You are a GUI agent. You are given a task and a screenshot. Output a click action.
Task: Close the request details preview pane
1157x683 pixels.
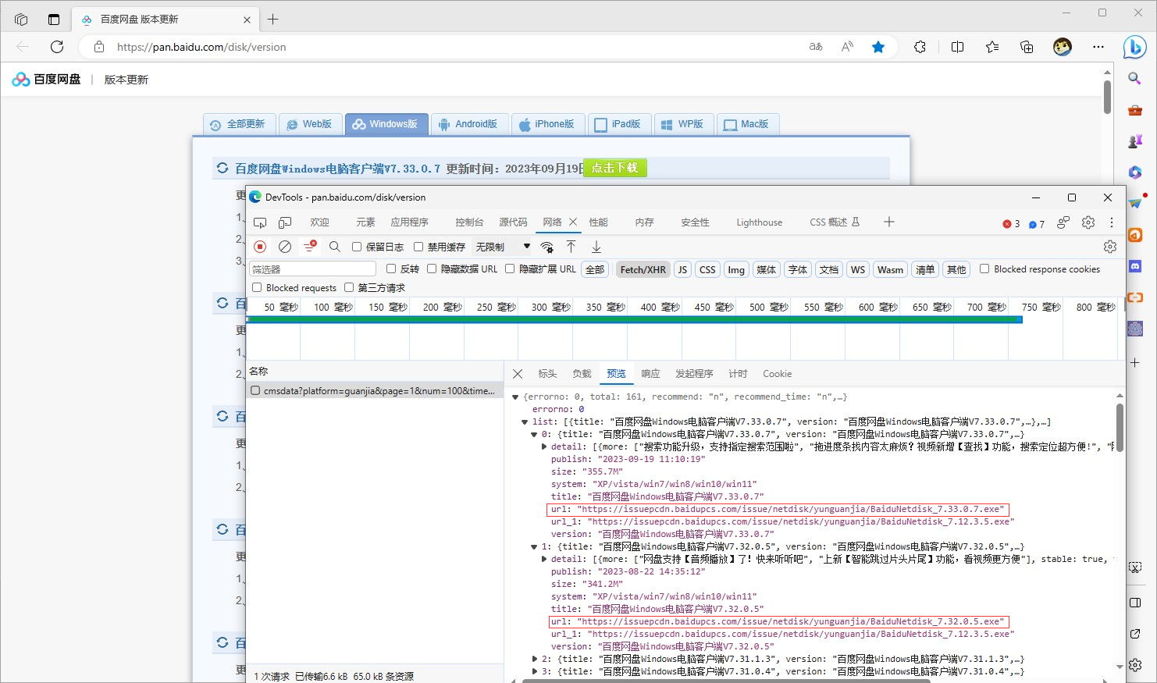518,374
